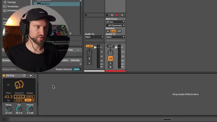Image resolution: width=217 pixels, height=122 pixels.
Task: Click the Velocity groove column header
Action: [x=75, y=60]
